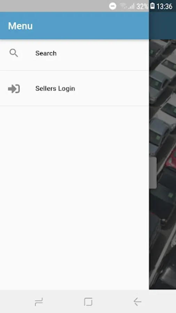176x313 pixels.
Task: Select the Sellers Login menu text
Action: [55, 88]
